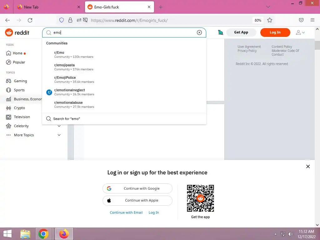Open the Privacy Policy link

247,51
